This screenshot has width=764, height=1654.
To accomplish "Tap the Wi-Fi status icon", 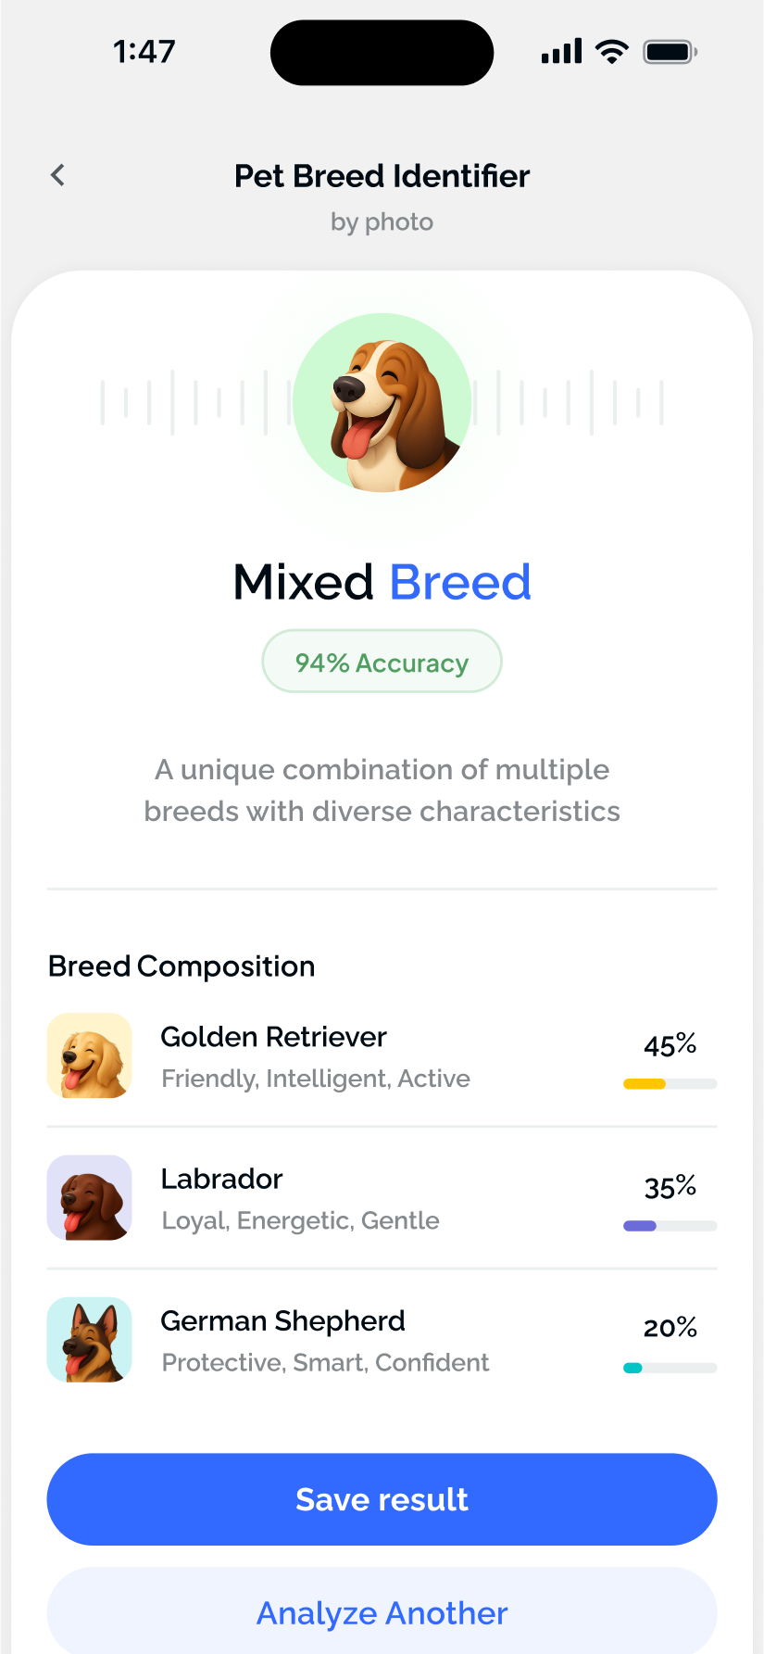I will (611, 51).
